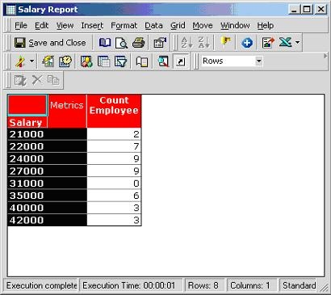Open the book icon in toolbar
This screenshot has width=331, height=295.
[x=105, y=43]
